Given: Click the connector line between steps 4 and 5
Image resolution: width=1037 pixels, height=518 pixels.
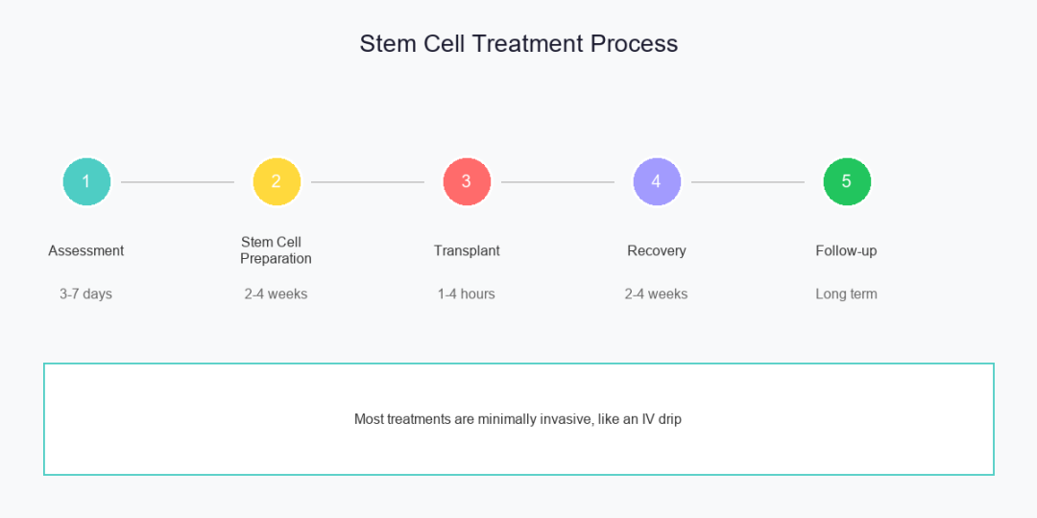Looking at the screenshot, I should pos(748,181).
